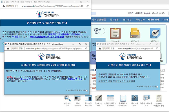The image size is (169, 112).
Task: Open the 등기열람/발급 menu
Action: [x=99, y=20]
